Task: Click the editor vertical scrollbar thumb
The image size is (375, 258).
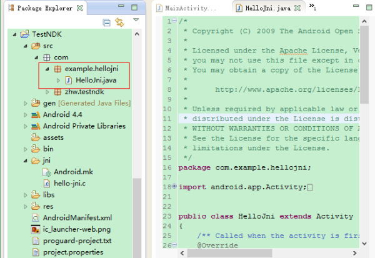Action: pyautogui.click(x=364, y=65)
